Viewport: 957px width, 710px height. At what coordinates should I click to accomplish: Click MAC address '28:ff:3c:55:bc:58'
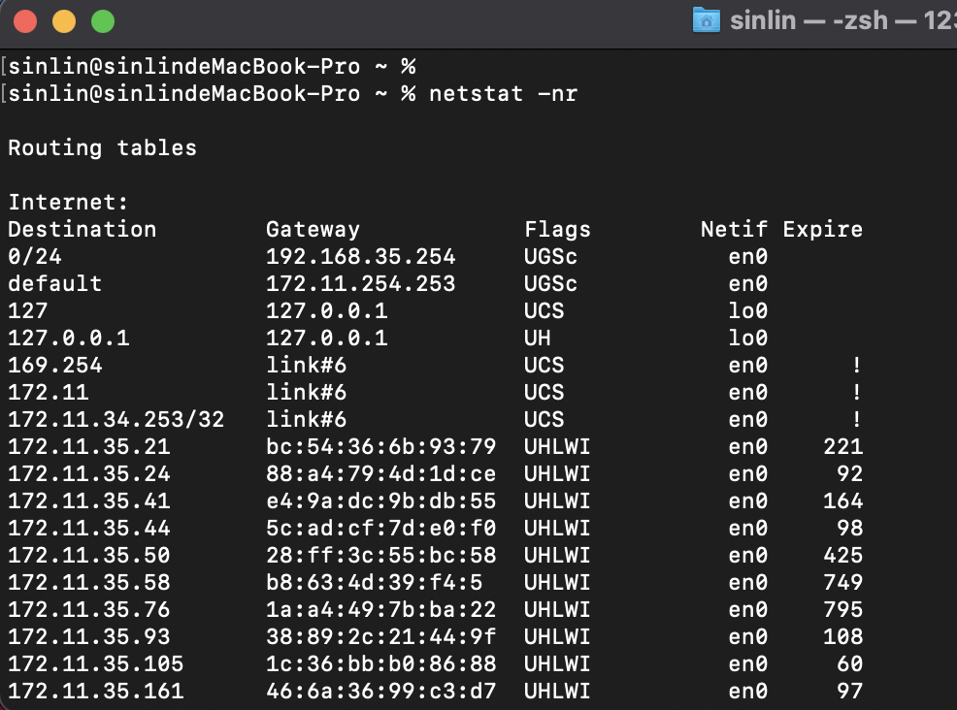coord(381,555)
